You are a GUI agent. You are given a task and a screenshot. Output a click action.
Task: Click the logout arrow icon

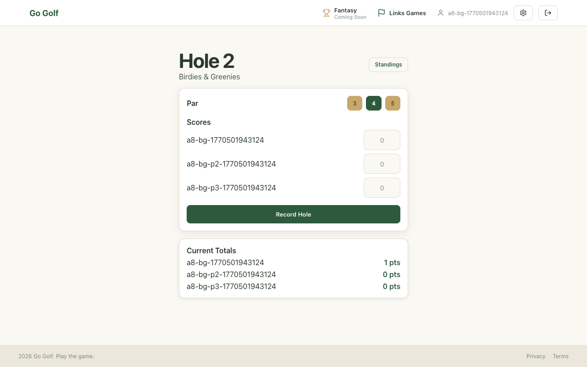coord(548,13)
